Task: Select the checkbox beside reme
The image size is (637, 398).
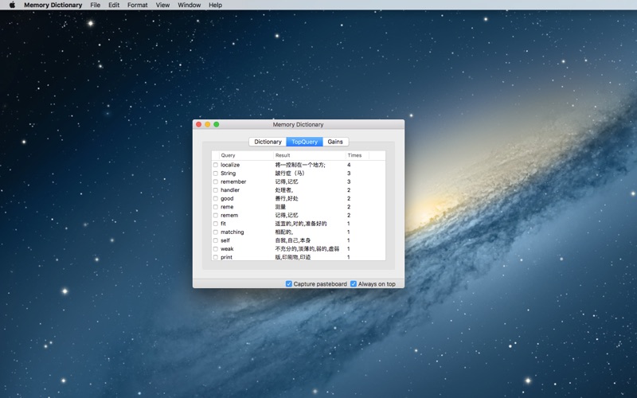Action: [215, 207]
